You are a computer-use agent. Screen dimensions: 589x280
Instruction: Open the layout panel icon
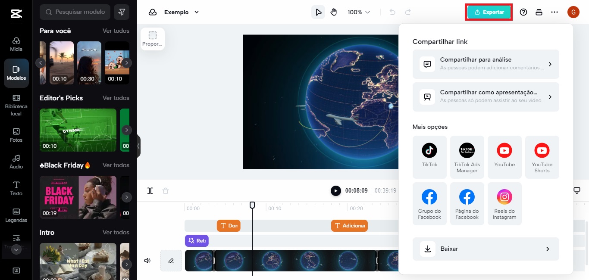click(x=539, y=12)
